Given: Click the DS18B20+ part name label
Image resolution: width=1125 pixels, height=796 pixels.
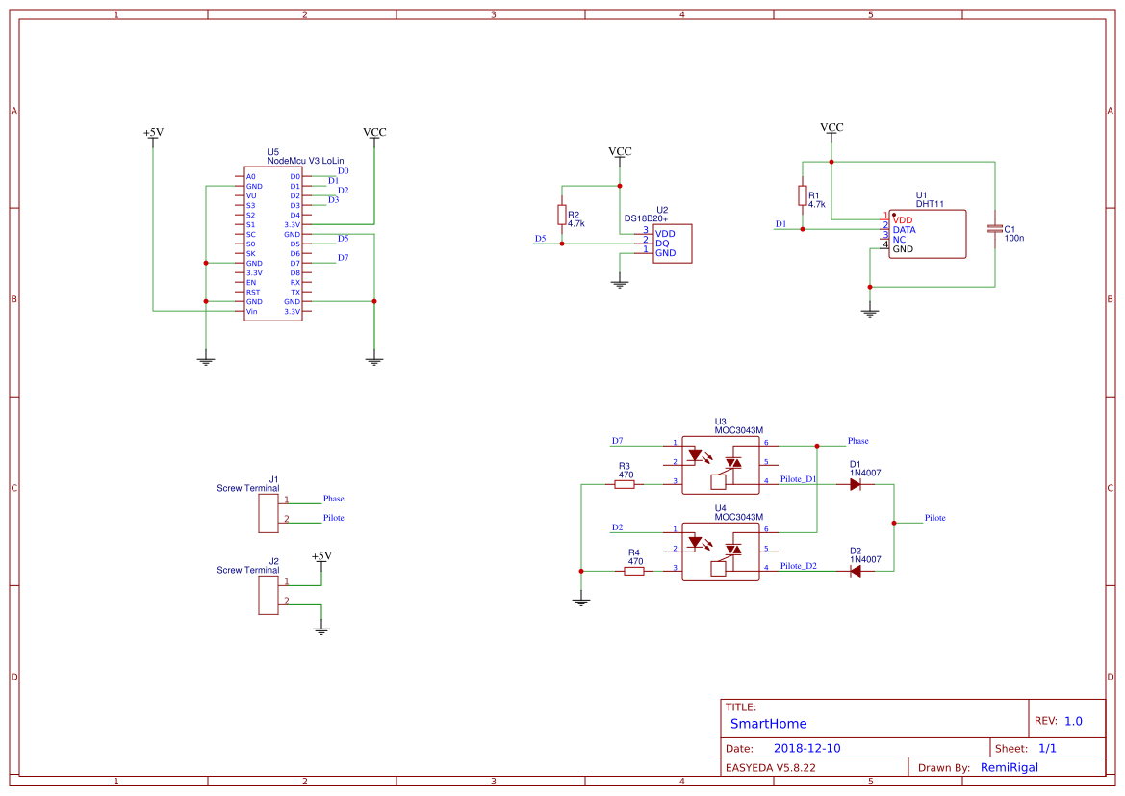Looking at the screenshot, I should click(646, 218).
